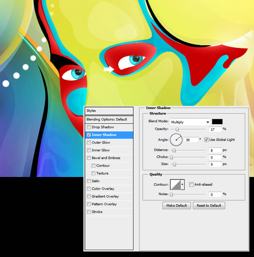Click the Contour curve thumbnail
Image resolution: width=254 pixels, height=257 pixels.
[175, 185]
